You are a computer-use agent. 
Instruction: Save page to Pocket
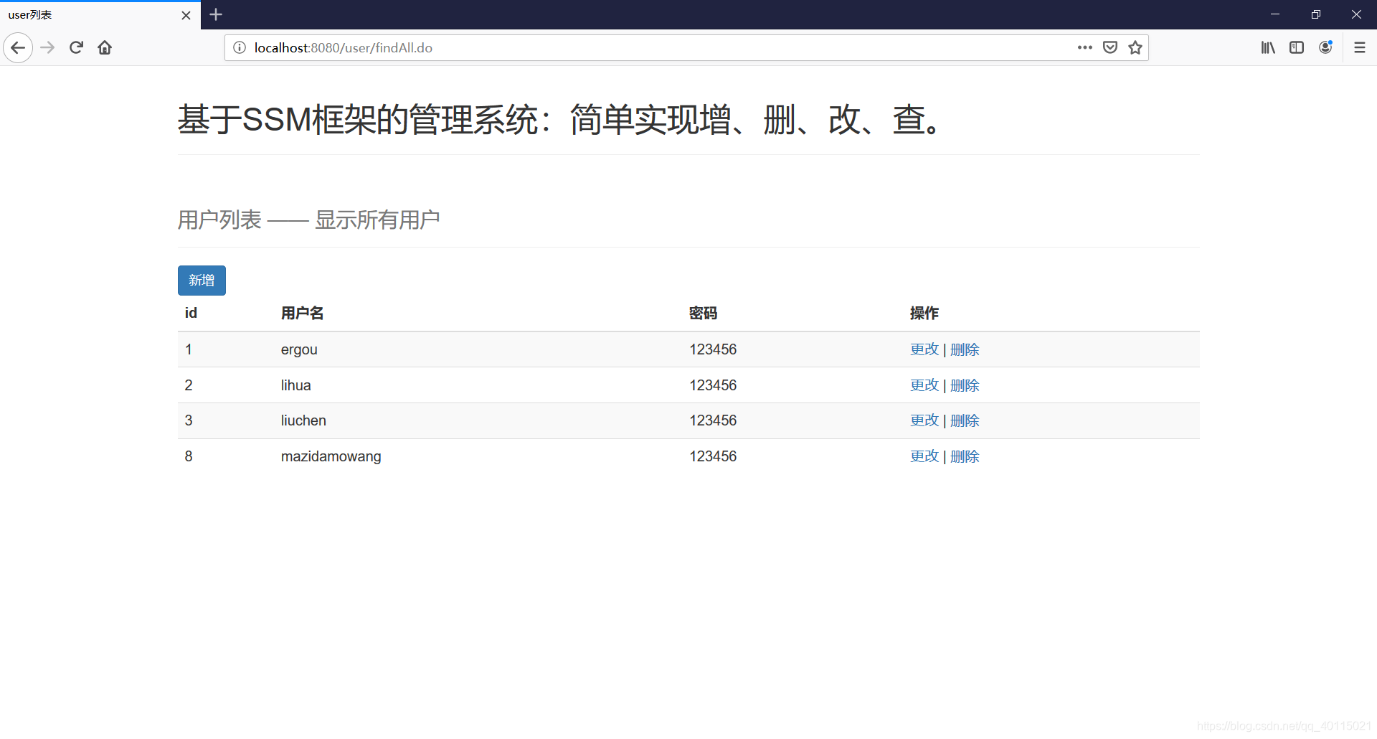point(1110,48)
